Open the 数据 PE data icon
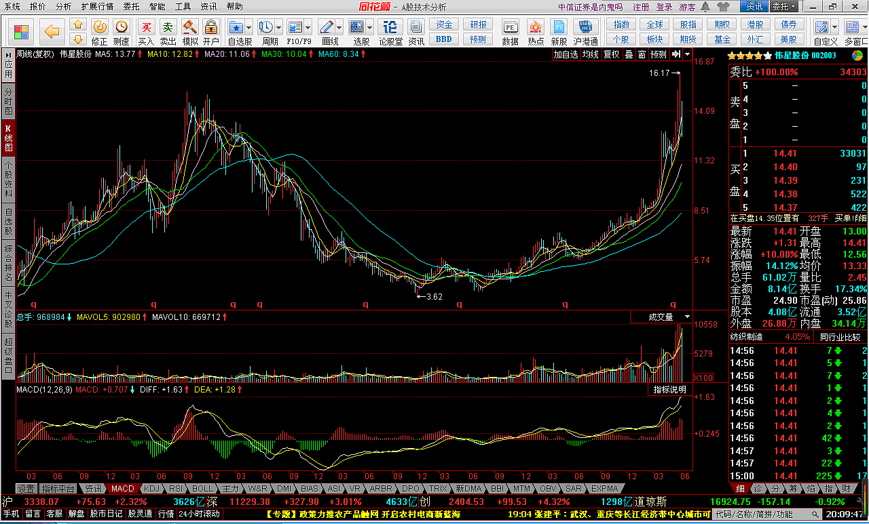Screen dimensions: 869x524 tap(510, 27)
